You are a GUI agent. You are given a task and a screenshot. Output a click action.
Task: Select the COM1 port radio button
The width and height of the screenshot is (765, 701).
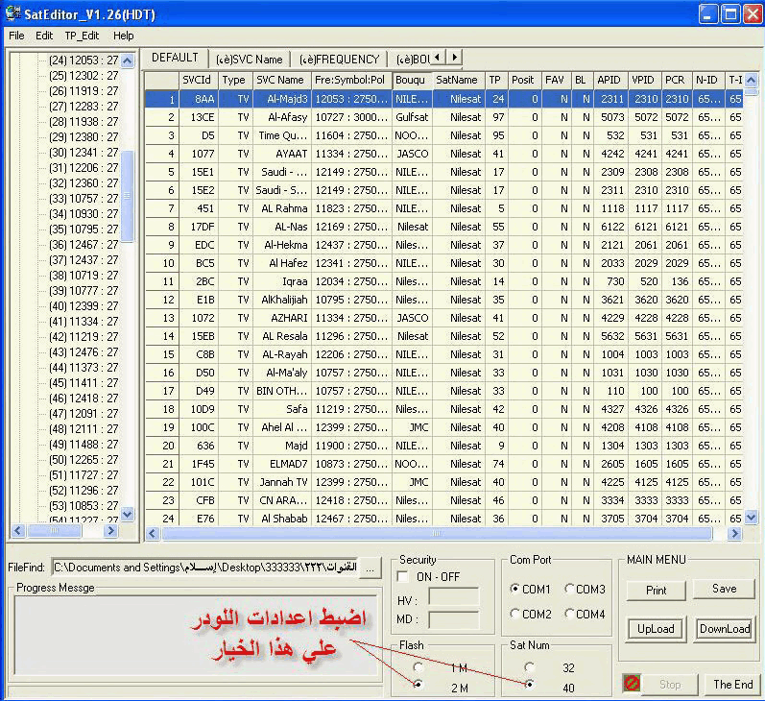click(x=514, y=589)
